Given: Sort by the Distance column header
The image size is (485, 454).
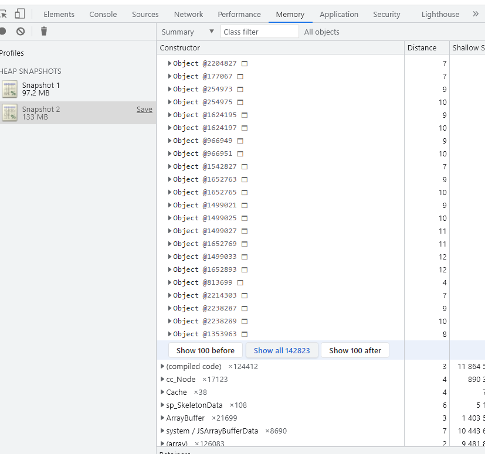Looking at the screenshot, I should [x=422, y=47].
